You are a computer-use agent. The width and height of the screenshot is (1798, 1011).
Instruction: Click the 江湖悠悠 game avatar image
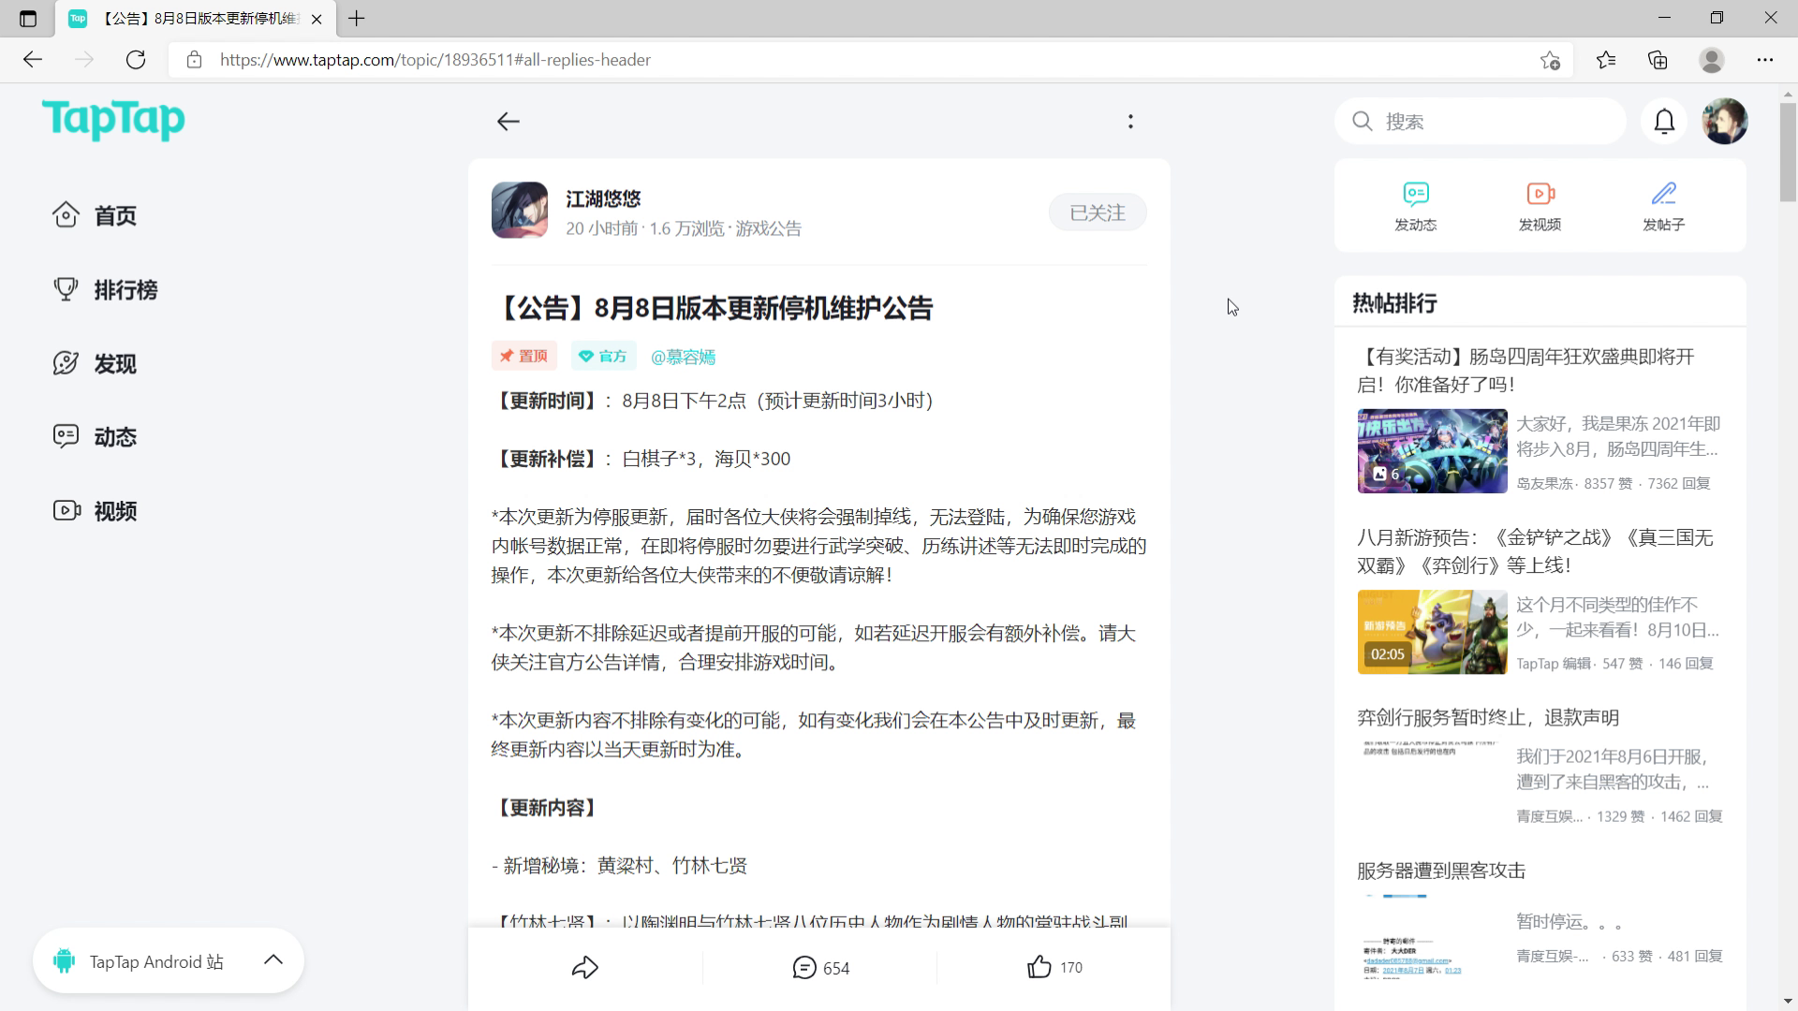point(520,211)
